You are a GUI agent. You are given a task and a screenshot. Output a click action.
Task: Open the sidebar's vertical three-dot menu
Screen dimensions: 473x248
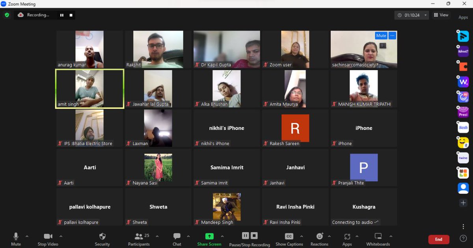463,226
